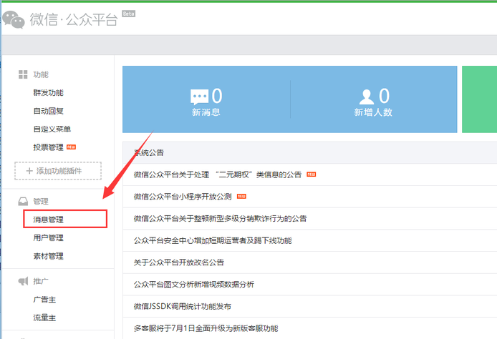Click the 功能 section label
The width and height of the screenshot is (497, 339).
point(41,74)
